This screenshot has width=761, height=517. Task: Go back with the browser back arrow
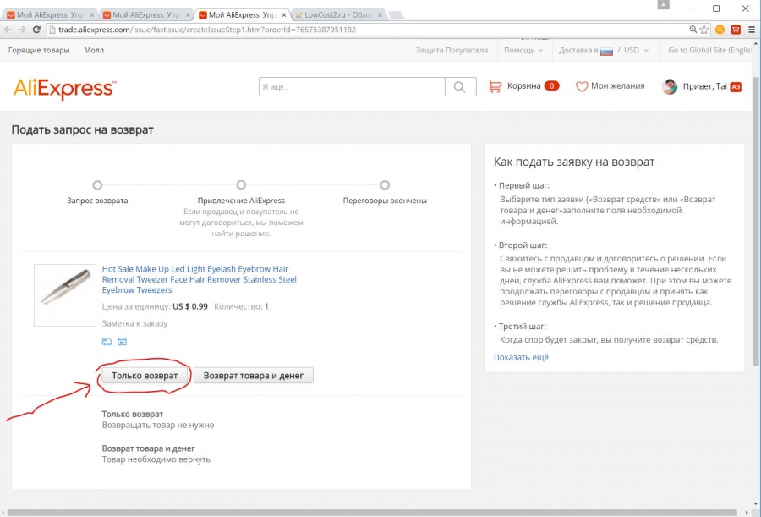tap(8, 30)
